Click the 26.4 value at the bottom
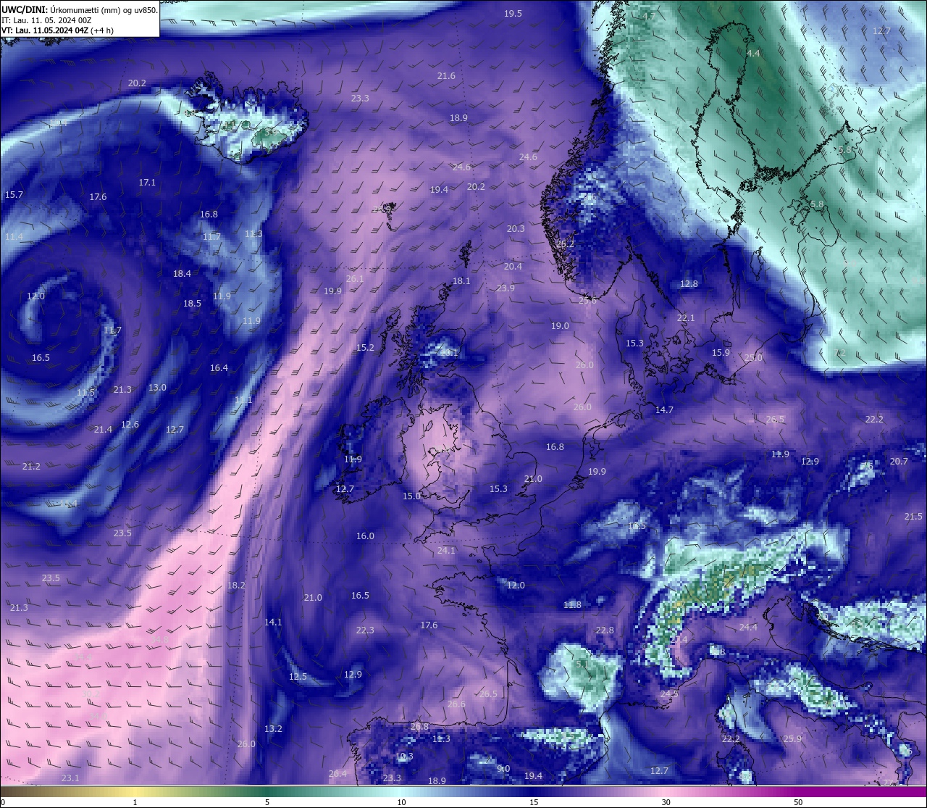 click(x=337, y=774)
